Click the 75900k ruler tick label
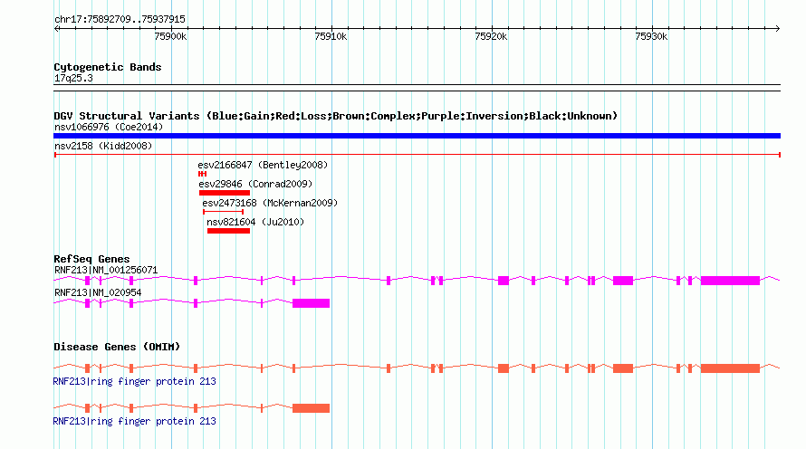The width and height of the screenshot is (806, 449). click(170, 36)
